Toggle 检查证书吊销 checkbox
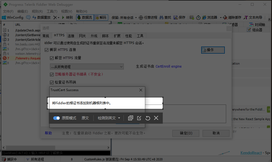Image resolution: width=272 pixels, height=162 pixels. [x=52, y=82]
